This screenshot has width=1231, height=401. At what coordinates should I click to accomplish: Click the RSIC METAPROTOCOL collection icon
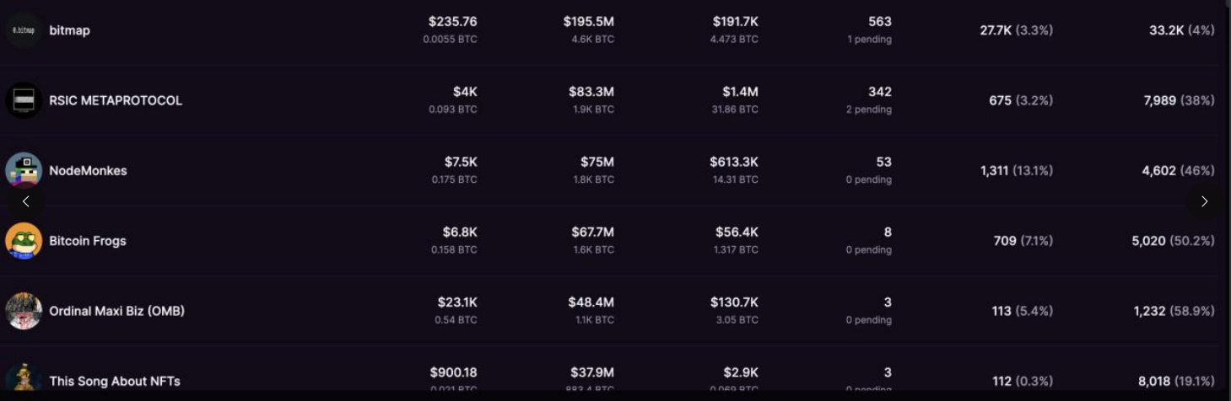(x=24, y=100)
